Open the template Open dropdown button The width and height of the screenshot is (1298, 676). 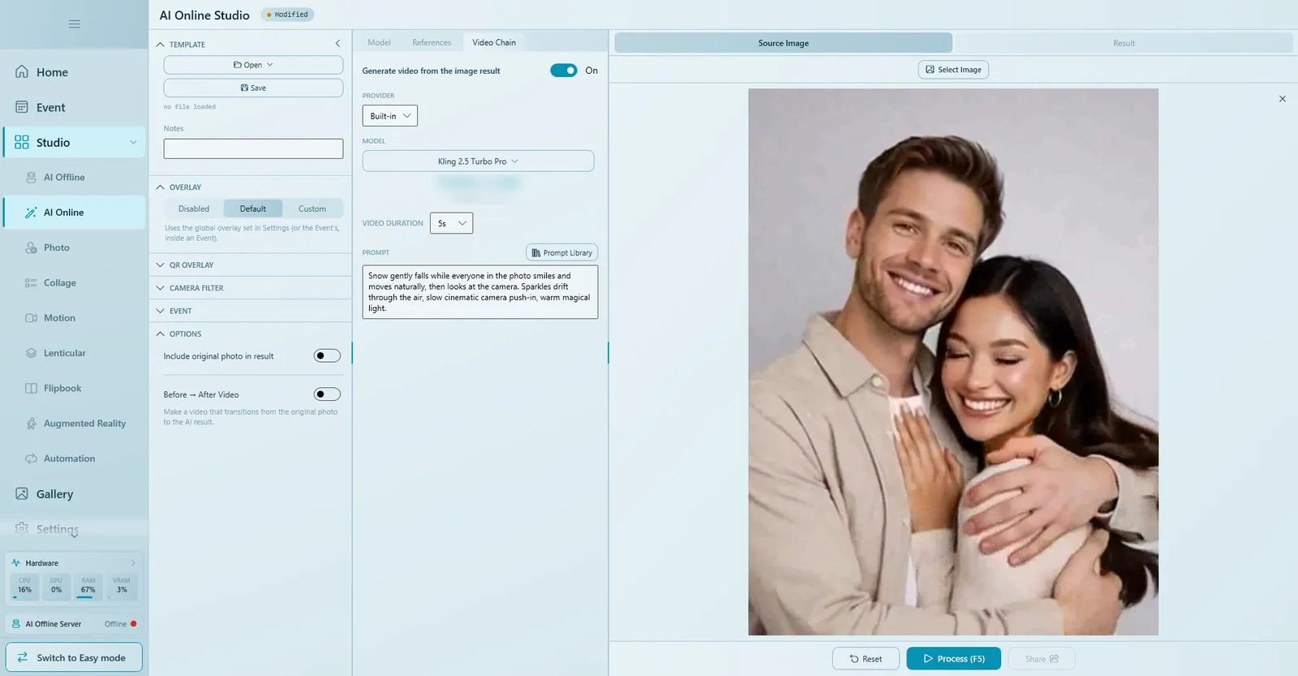(x=253, y=65)
